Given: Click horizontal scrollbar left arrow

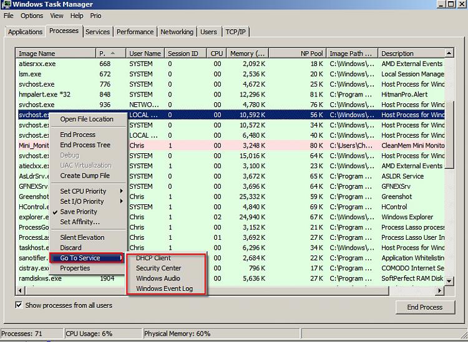Looking at the screenshot, I should (x=21, y=290).
